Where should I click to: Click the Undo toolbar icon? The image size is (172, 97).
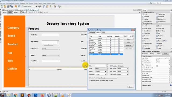16,6
